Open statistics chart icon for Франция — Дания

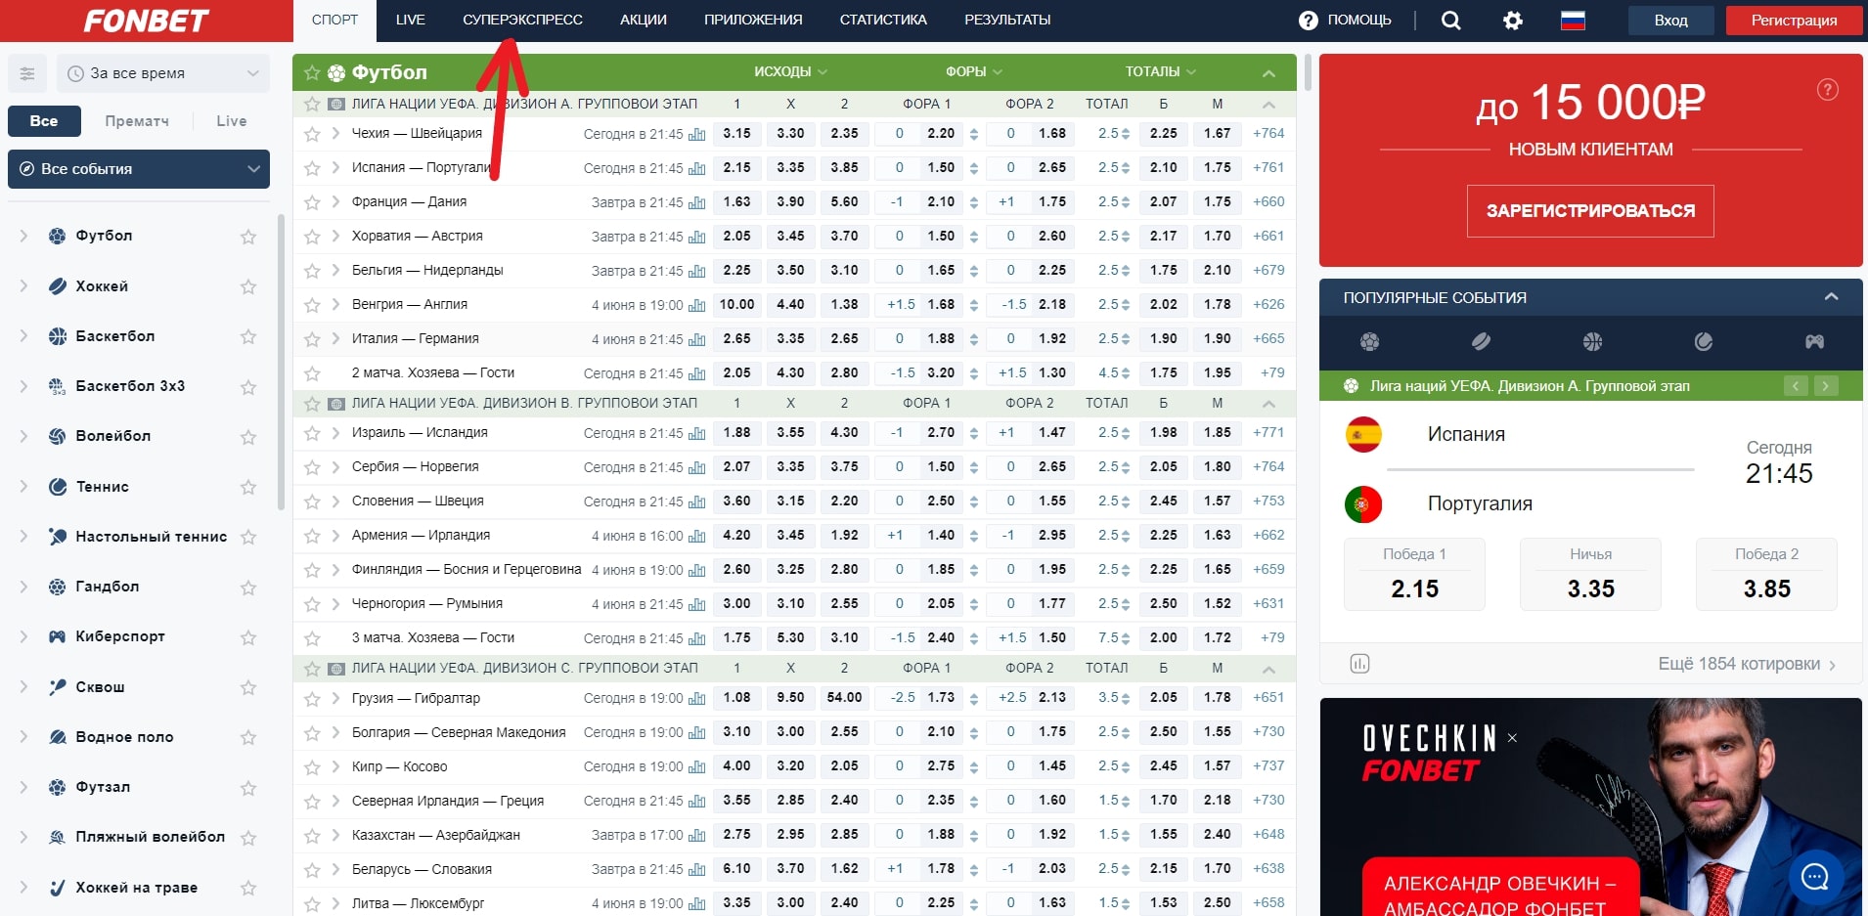click(x=697, y=202)
